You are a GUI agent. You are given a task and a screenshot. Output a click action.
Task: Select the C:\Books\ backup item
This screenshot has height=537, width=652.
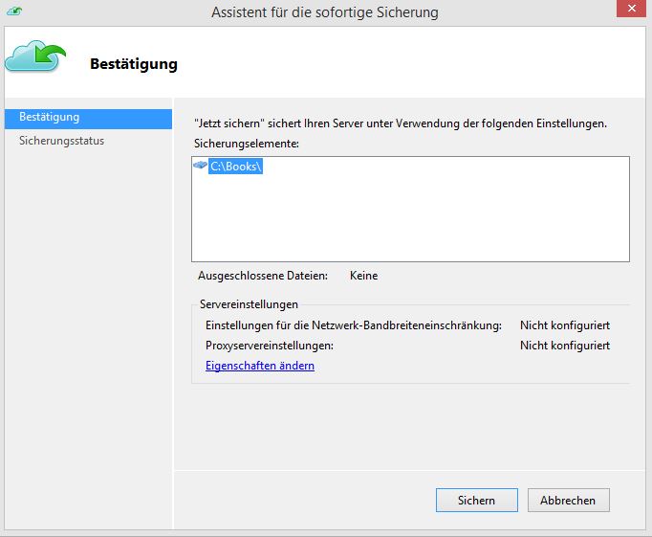(x=235, y=167)
